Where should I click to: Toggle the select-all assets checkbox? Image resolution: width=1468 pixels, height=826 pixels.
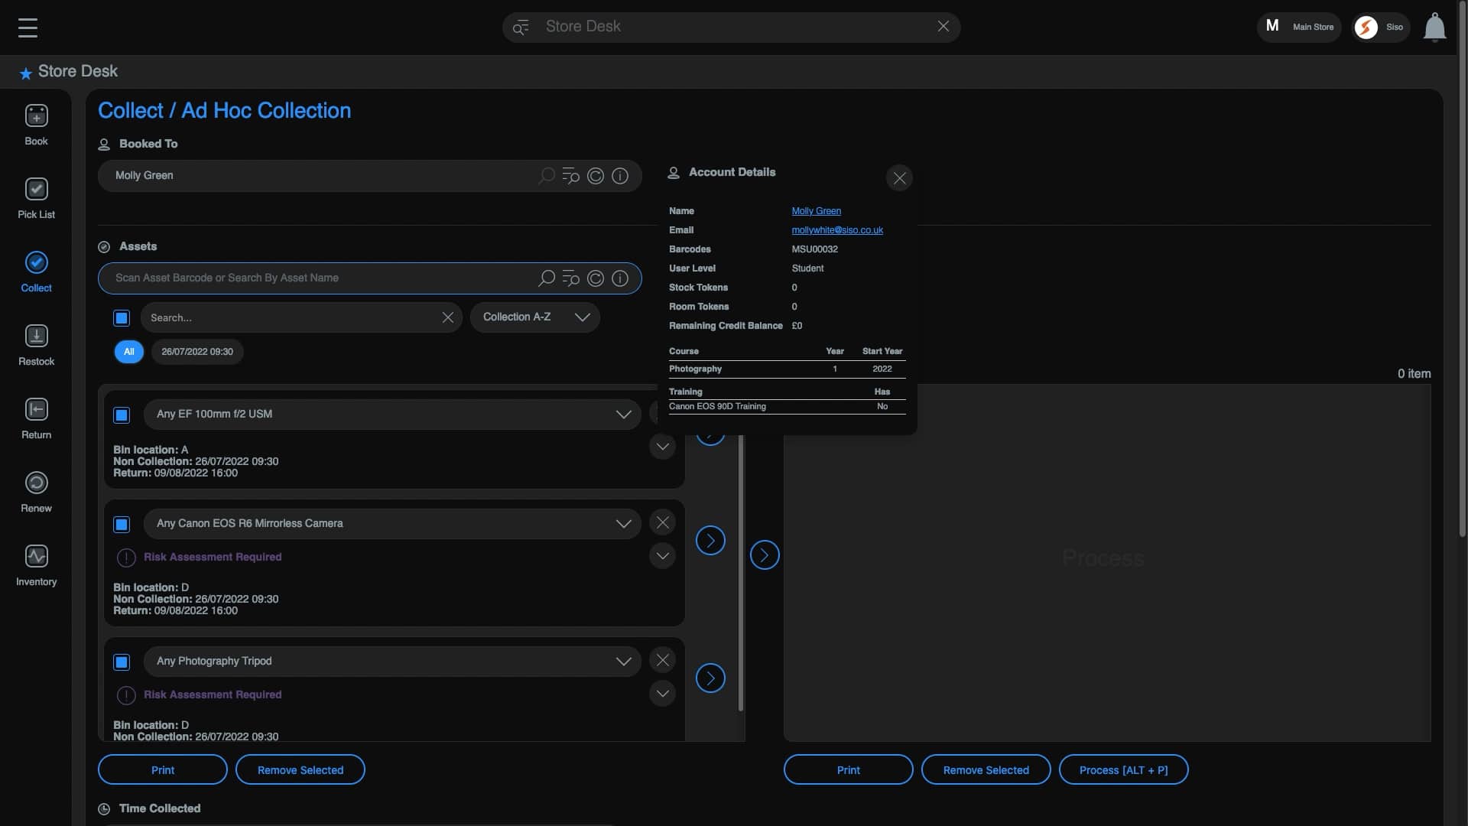[122, 317]
